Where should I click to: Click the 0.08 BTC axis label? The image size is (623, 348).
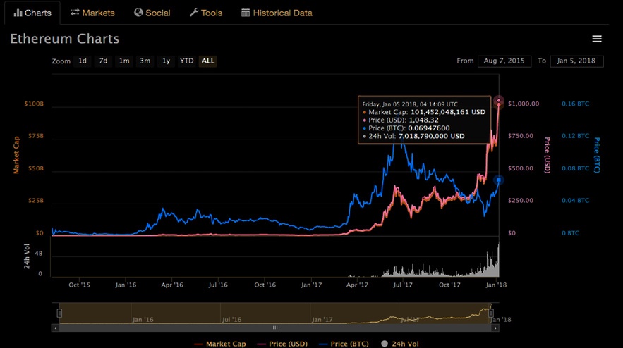(x=575, y=168)
